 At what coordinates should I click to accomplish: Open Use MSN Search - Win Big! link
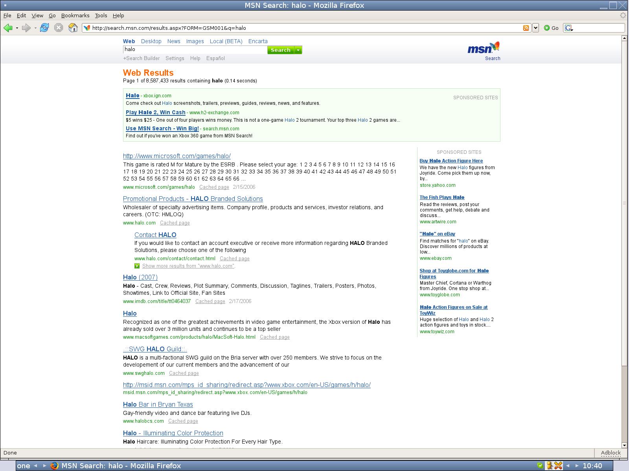click(162, 128)
